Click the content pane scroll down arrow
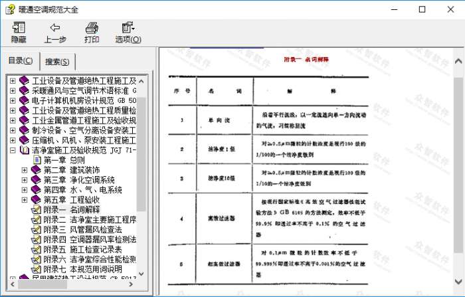Screen dimensions: 465x297 tap(458, 281)
